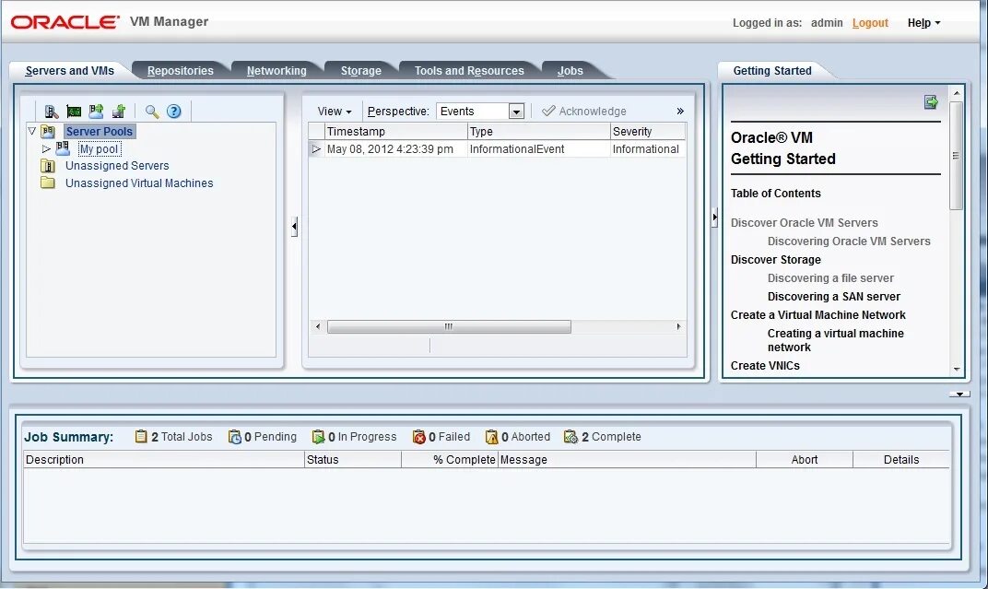Click the My pool server pool icon

(x=63, y=148)
